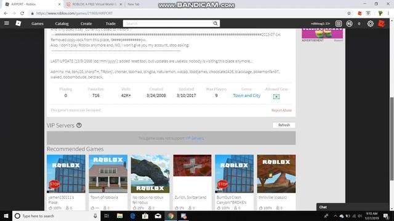Screen dimensions: 394x221
Task: Click the Created date 3/24/2008
Action: pos(156,96)
